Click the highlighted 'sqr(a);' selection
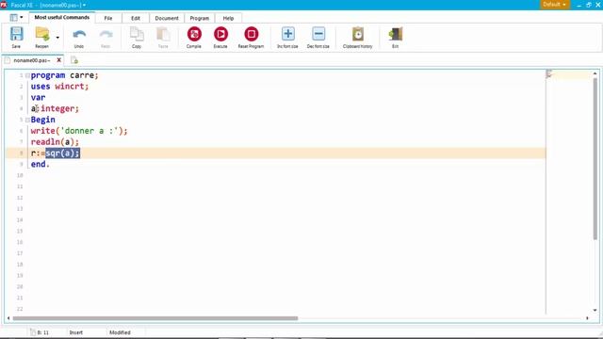Screen dimensions: 603x339 coord(63,153)
